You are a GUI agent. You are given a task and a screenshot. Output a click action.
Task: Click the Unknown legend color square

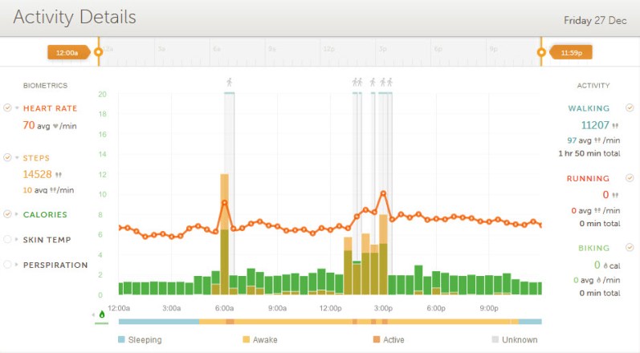(x=495, y=340)
